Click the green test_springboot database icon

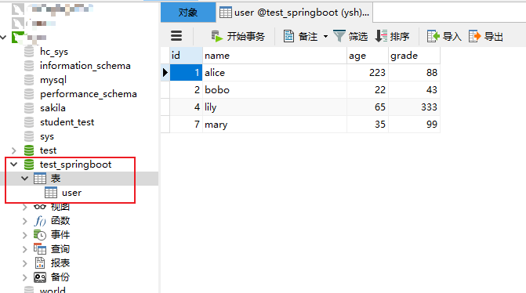point(29,165)
